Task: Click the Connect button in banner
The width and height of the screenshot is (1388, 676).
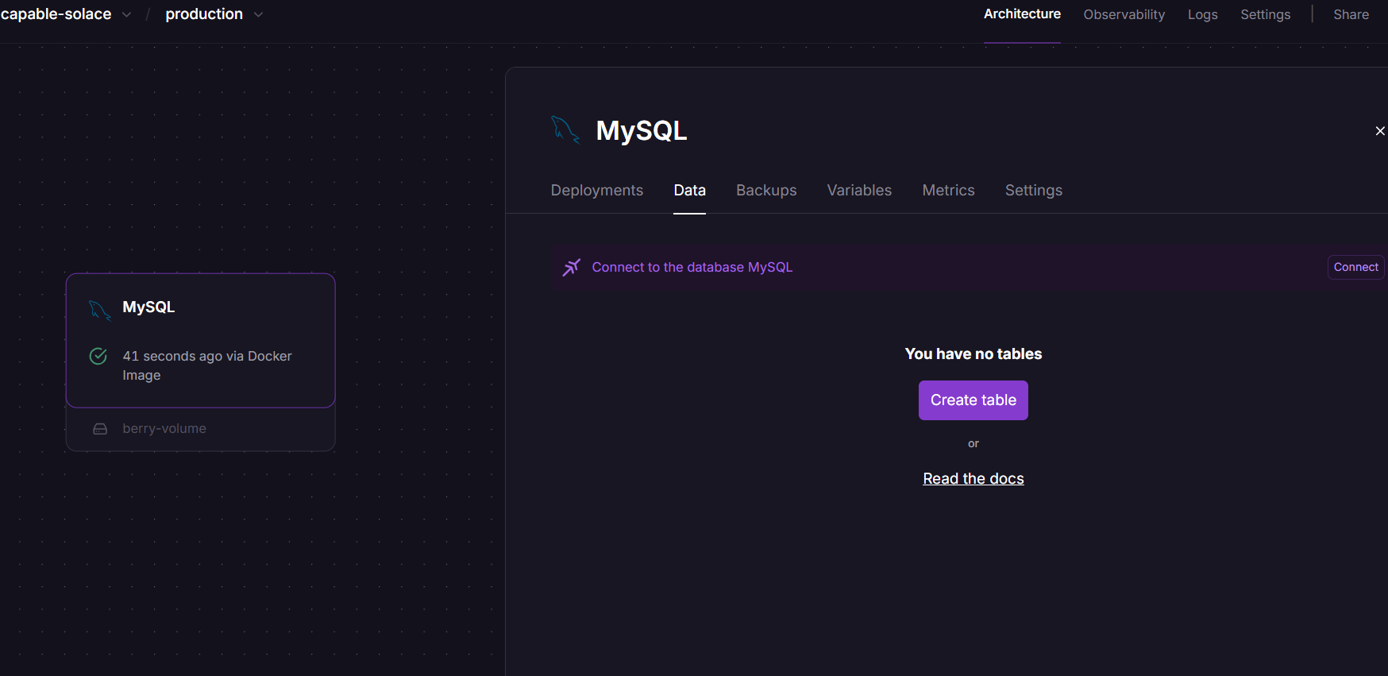Action: (1355, 268)
